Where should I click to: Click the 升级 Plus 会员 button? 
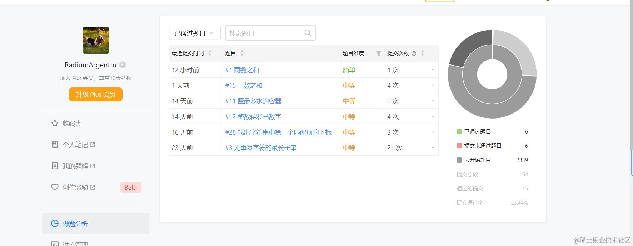(96, 94)
